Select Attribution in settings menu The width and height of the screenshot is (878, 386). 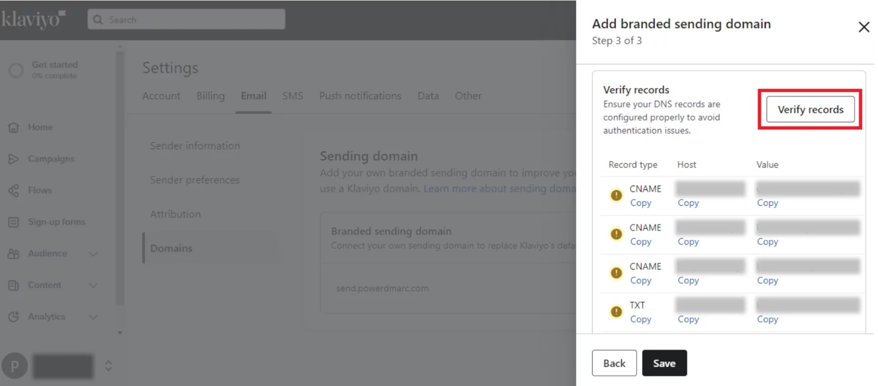tap(175, 214)
